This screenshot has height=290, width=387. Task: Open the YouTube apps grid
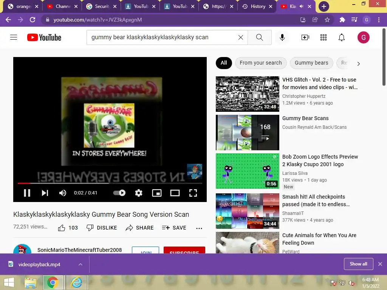point(324,37)
